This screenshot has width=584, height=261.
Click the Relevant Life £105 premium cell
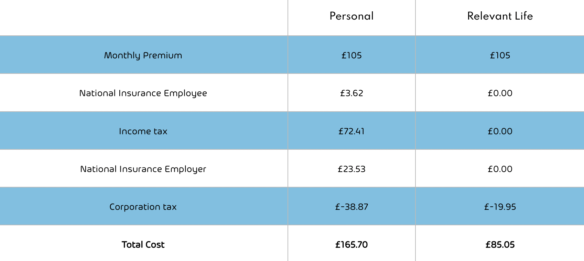tap(500, 56)
